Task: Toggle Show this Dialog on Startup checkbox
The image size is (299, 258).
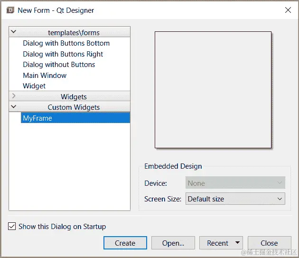Action: pyautogui.click(x=12, y=226)
